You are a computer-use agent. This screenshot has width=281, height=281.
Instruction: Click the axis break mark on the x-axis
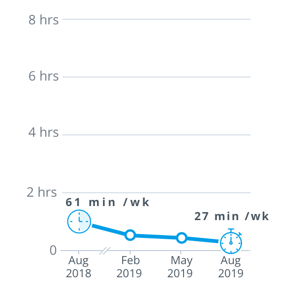click(105, 251)
